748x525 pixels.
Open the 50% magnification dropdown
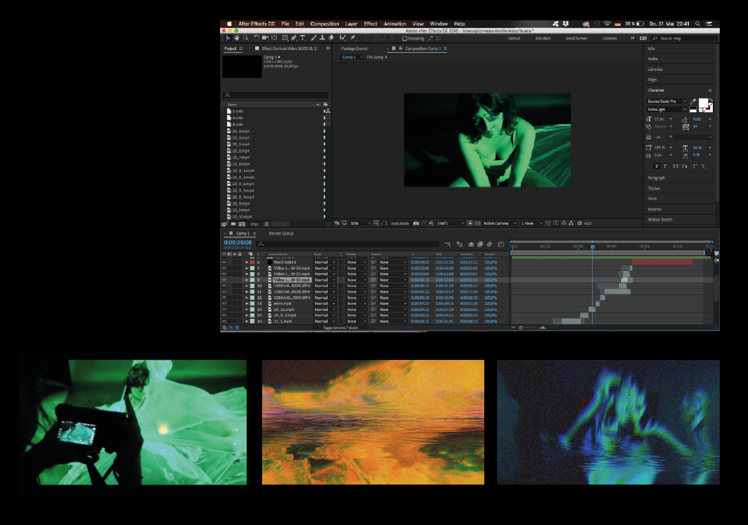(360, 224)
